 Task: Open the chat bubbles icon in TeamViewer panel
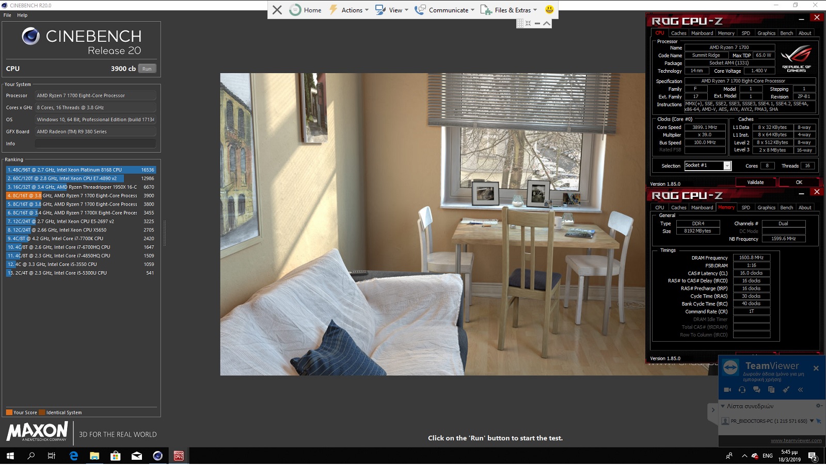point(756,390)
